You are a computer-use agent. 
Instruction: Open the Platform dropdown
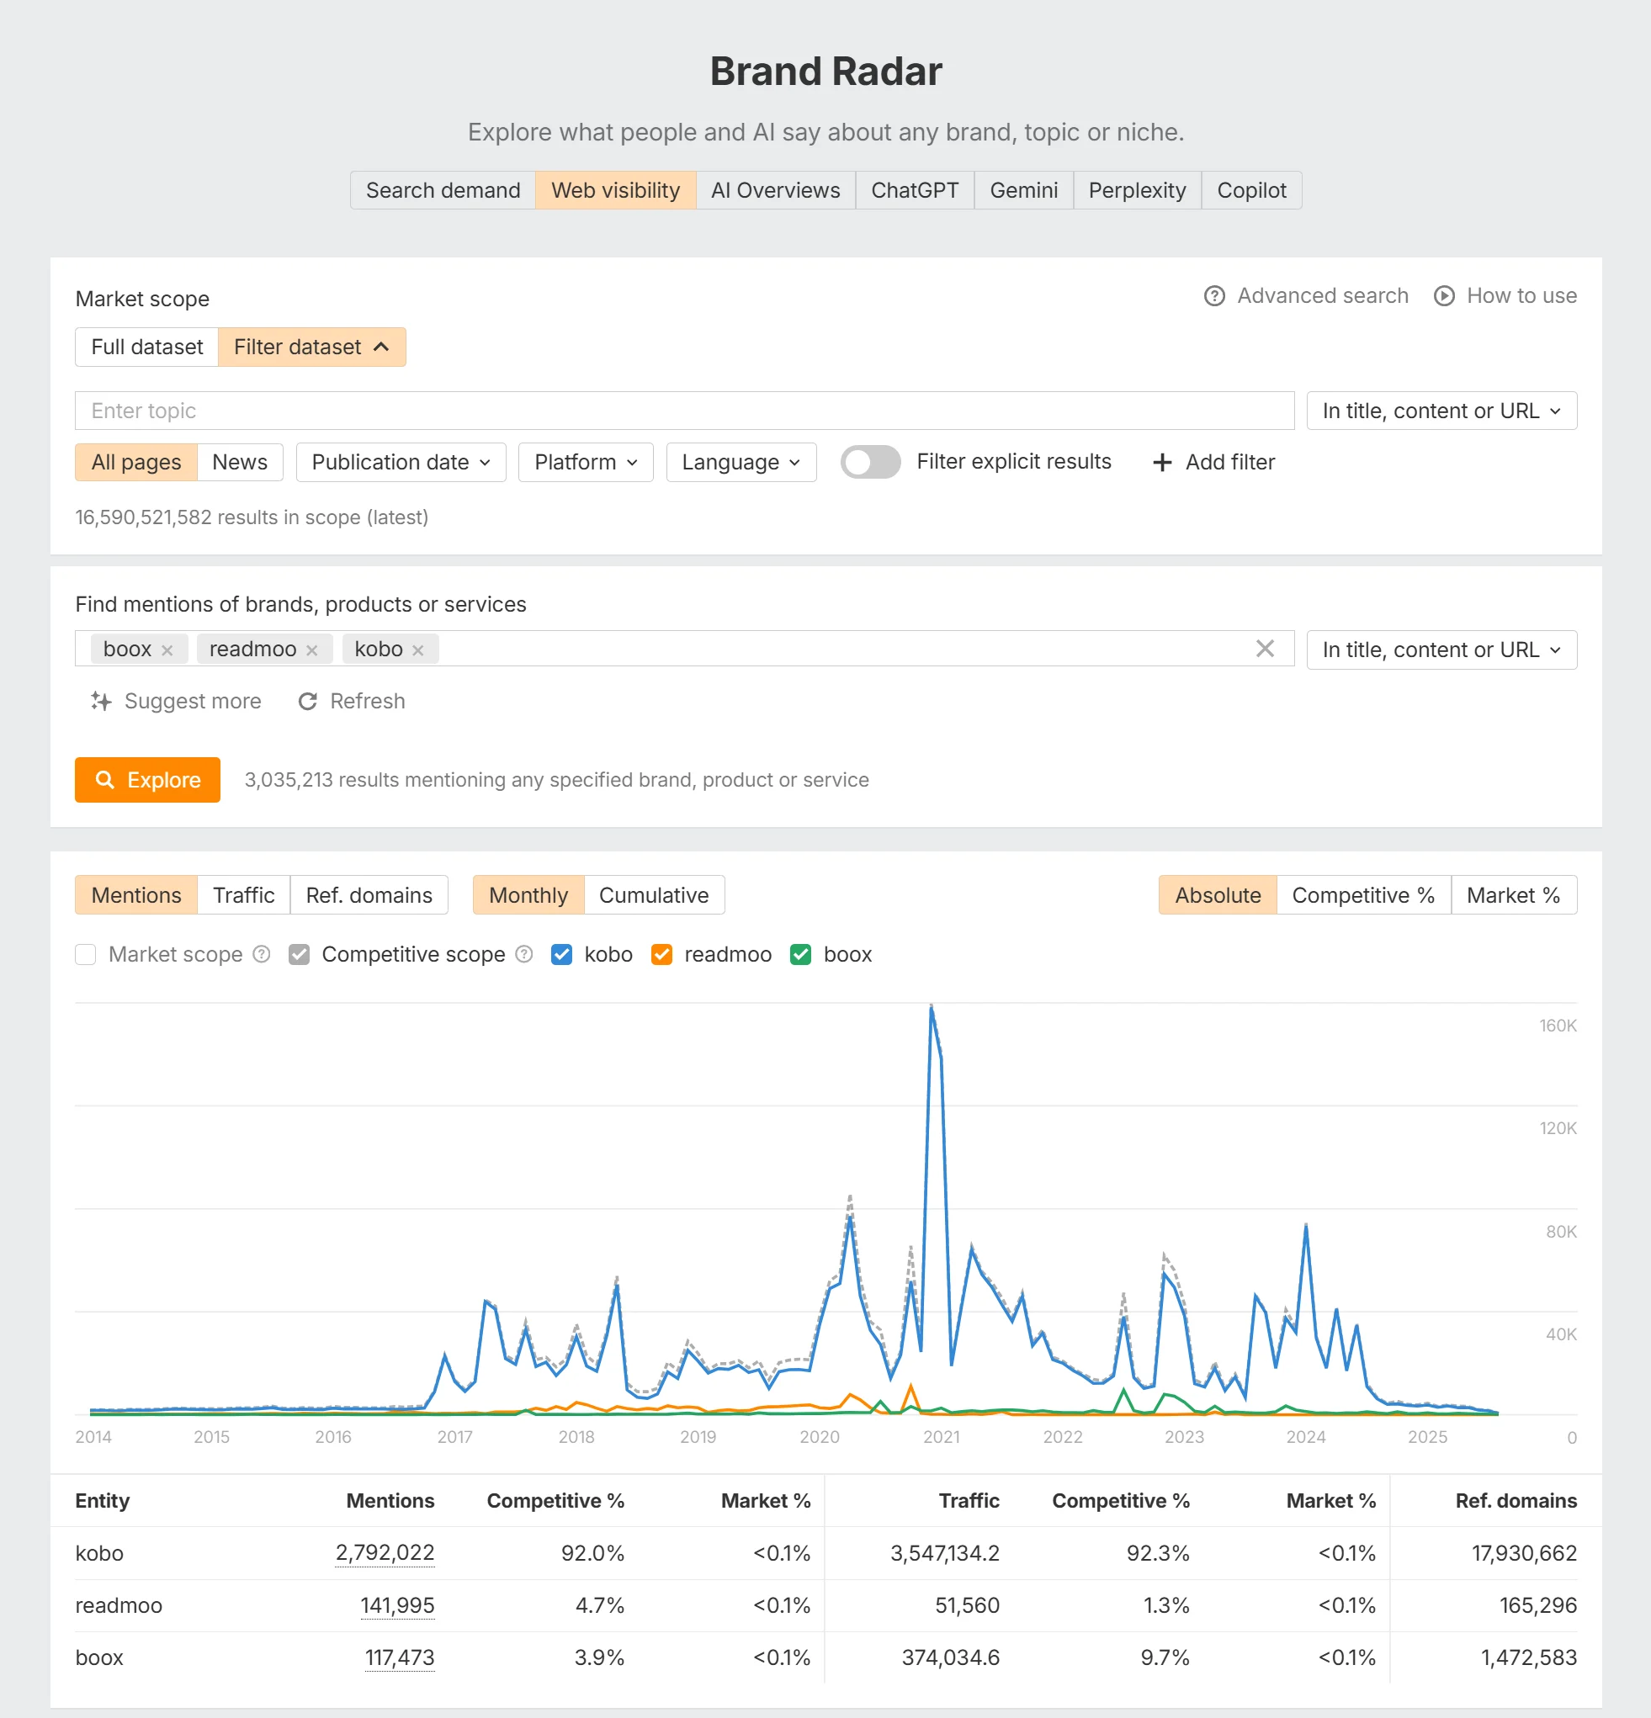pyautogui.click(x=585, y=462)
